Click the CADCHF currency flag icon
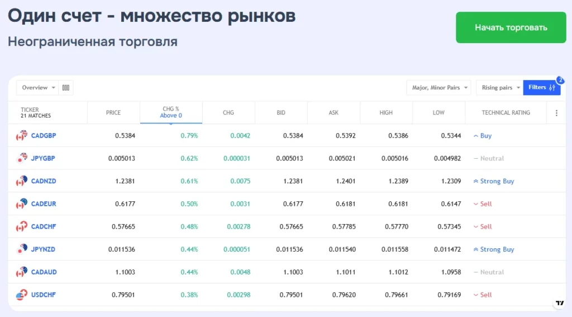This screenshot has height=317, width=572. click(x=22, y=226)
